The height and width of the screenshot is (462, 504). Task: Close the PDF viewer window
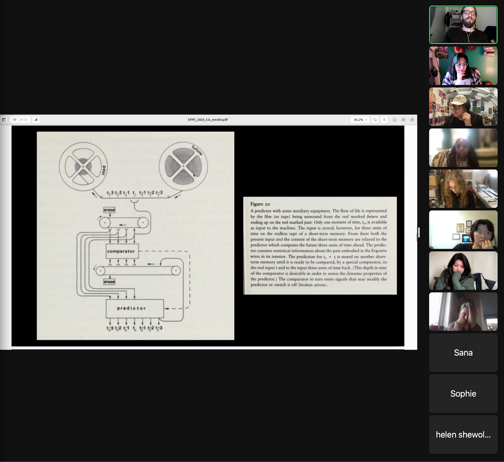(x=412, y=120)
